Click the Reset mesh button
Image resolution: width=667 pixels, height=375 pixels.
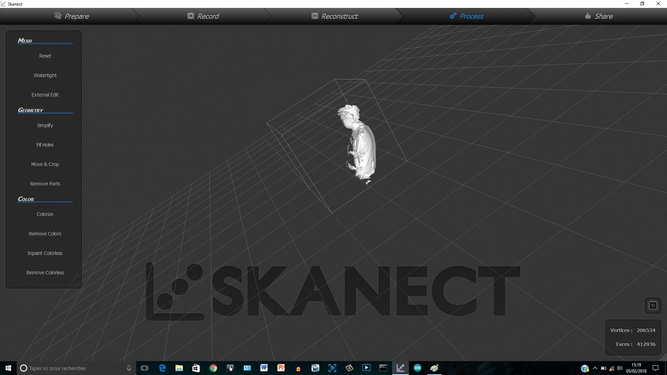45,56
